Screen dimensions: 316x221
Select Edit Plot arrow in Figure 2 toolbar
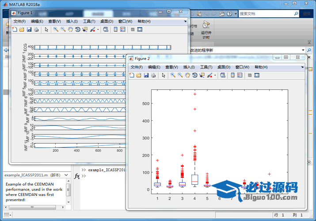(164, 75)
